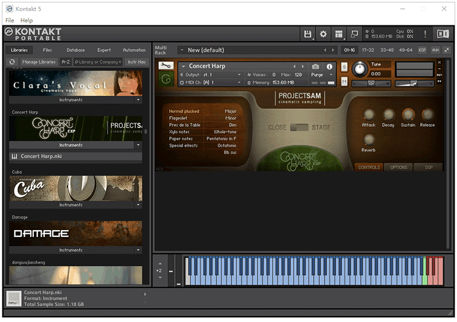Expand Cuba Instruments dropdown arrow

[x=138, y=205]
